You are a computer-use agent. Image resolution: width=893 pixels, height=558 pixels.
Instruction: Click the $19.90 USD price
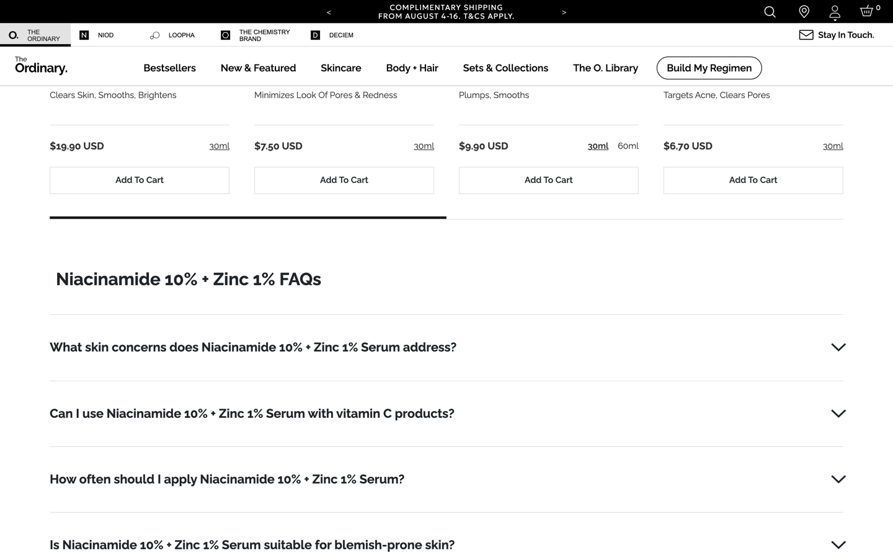tap(77, 146)
